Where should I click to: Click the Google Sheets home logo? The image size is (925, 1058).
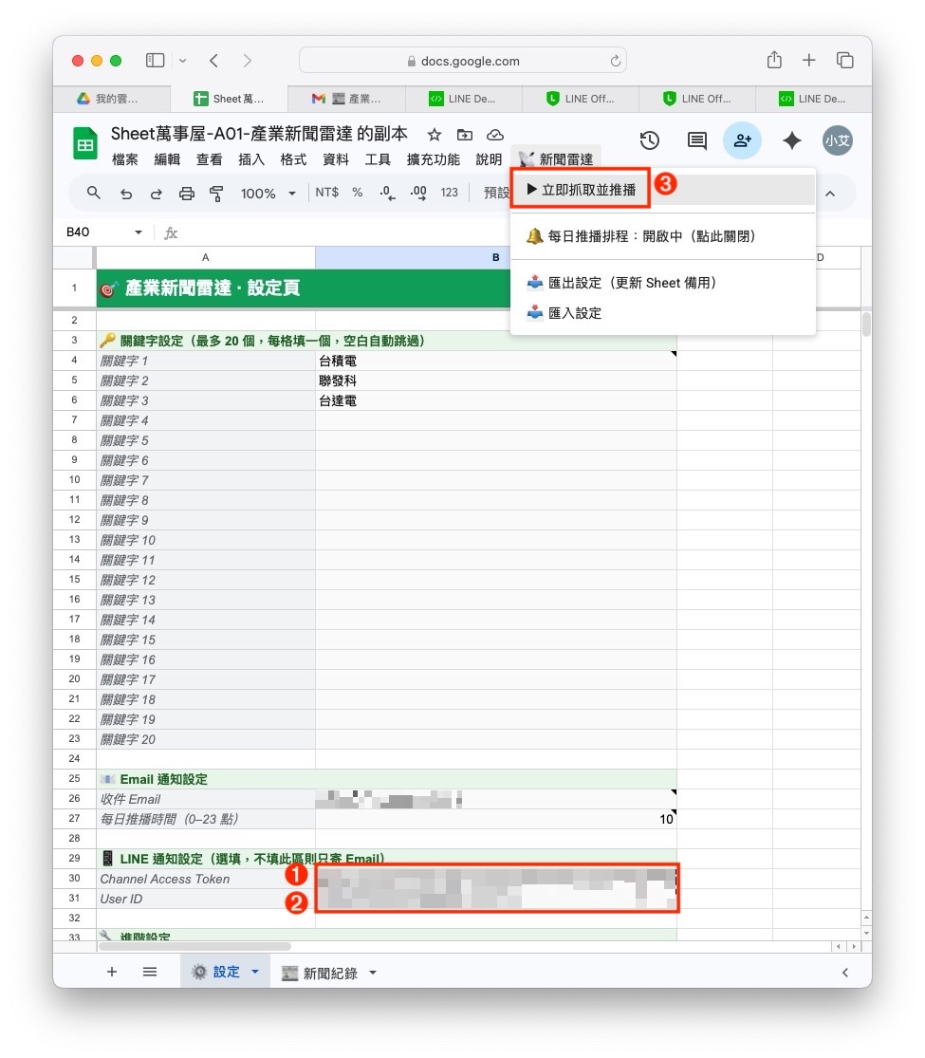[x=85, y=143]
